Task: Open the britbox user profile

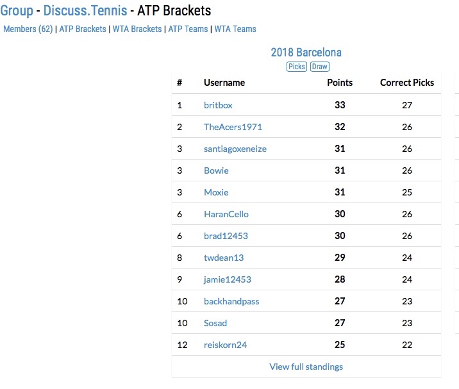Action: tap(218, 105)
